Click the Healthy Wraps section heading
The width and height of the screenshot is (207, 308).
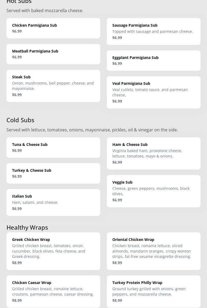tap(27, 227)
